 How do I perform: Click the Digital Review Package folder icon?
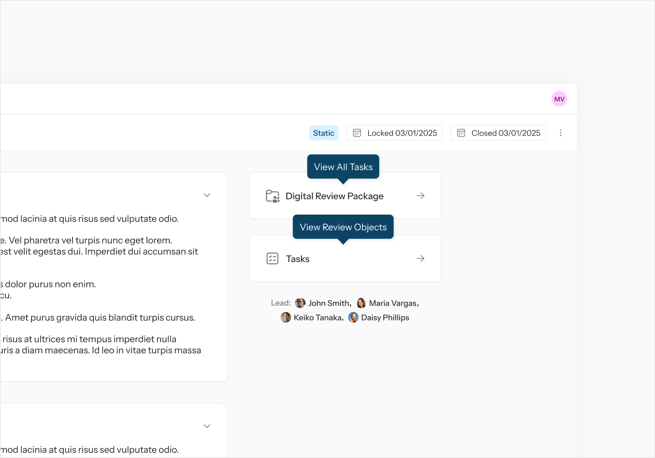pos(272,196)
